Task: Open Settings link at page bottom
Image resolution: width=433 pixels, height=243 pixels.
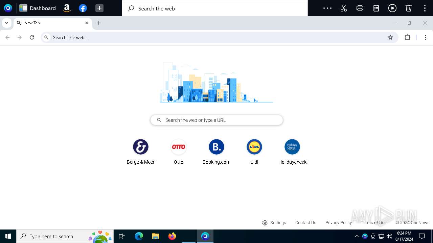Action: [x=274, y=223]
